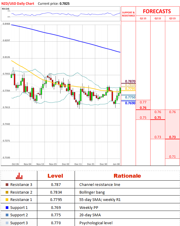The height and width of the screenshot is (226, 180).
Task: Click the RSI (14) indicator label
Action: click(6, 9)
